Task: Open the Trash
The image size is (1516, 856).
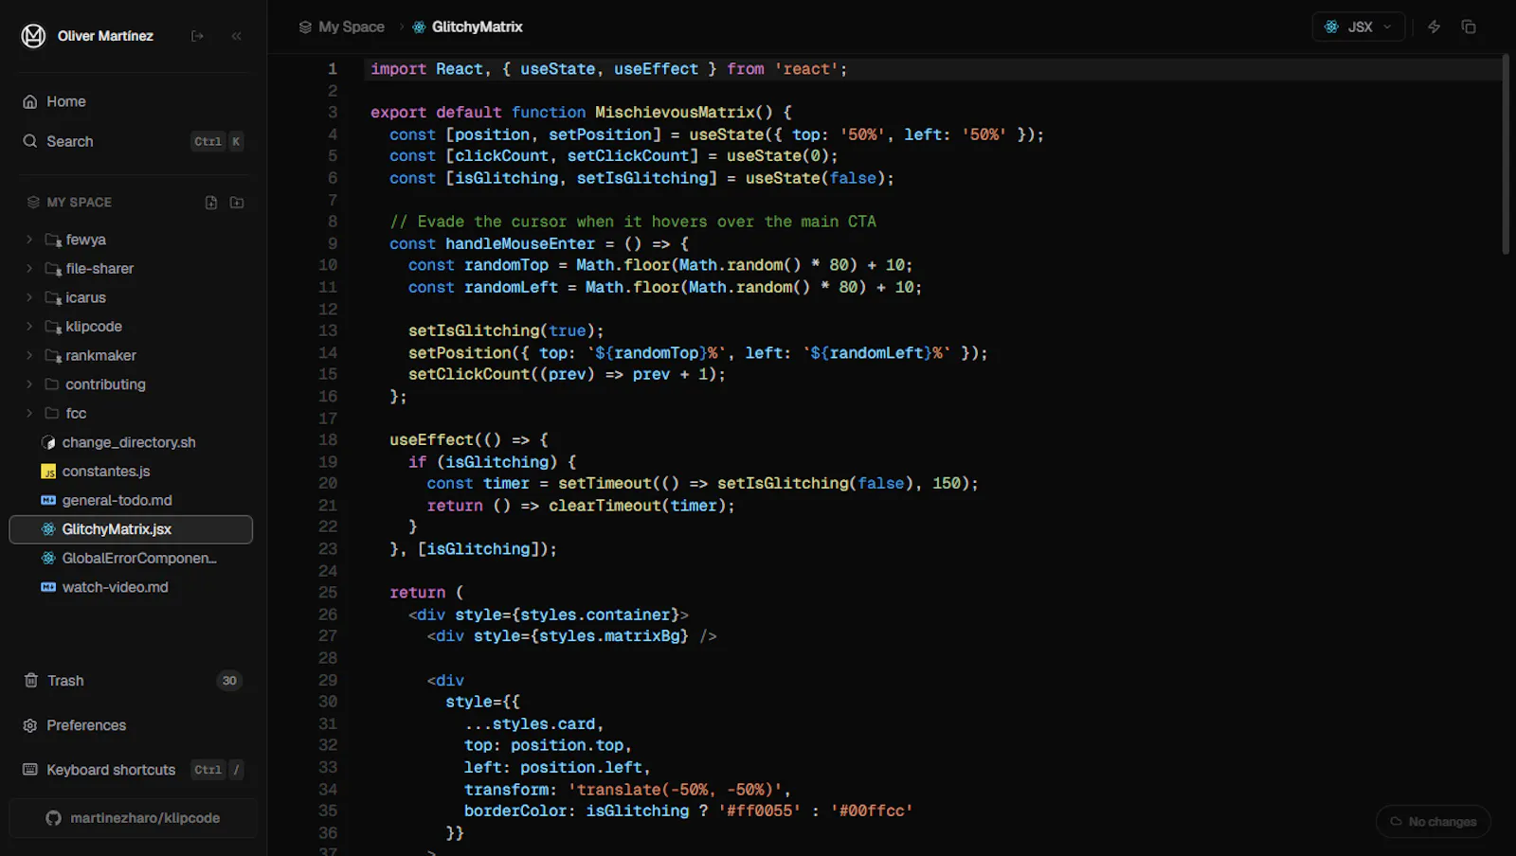Action: (133, 681)
